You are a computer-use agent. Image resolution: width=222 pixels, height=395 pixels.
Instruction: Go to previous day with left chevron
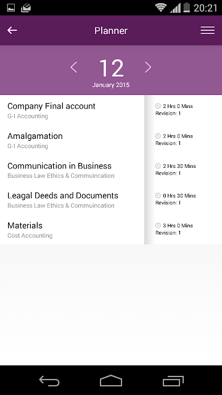click(73, 67)
